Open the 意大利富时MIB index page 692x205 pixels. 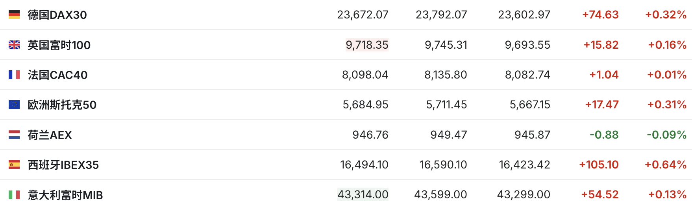65,195
